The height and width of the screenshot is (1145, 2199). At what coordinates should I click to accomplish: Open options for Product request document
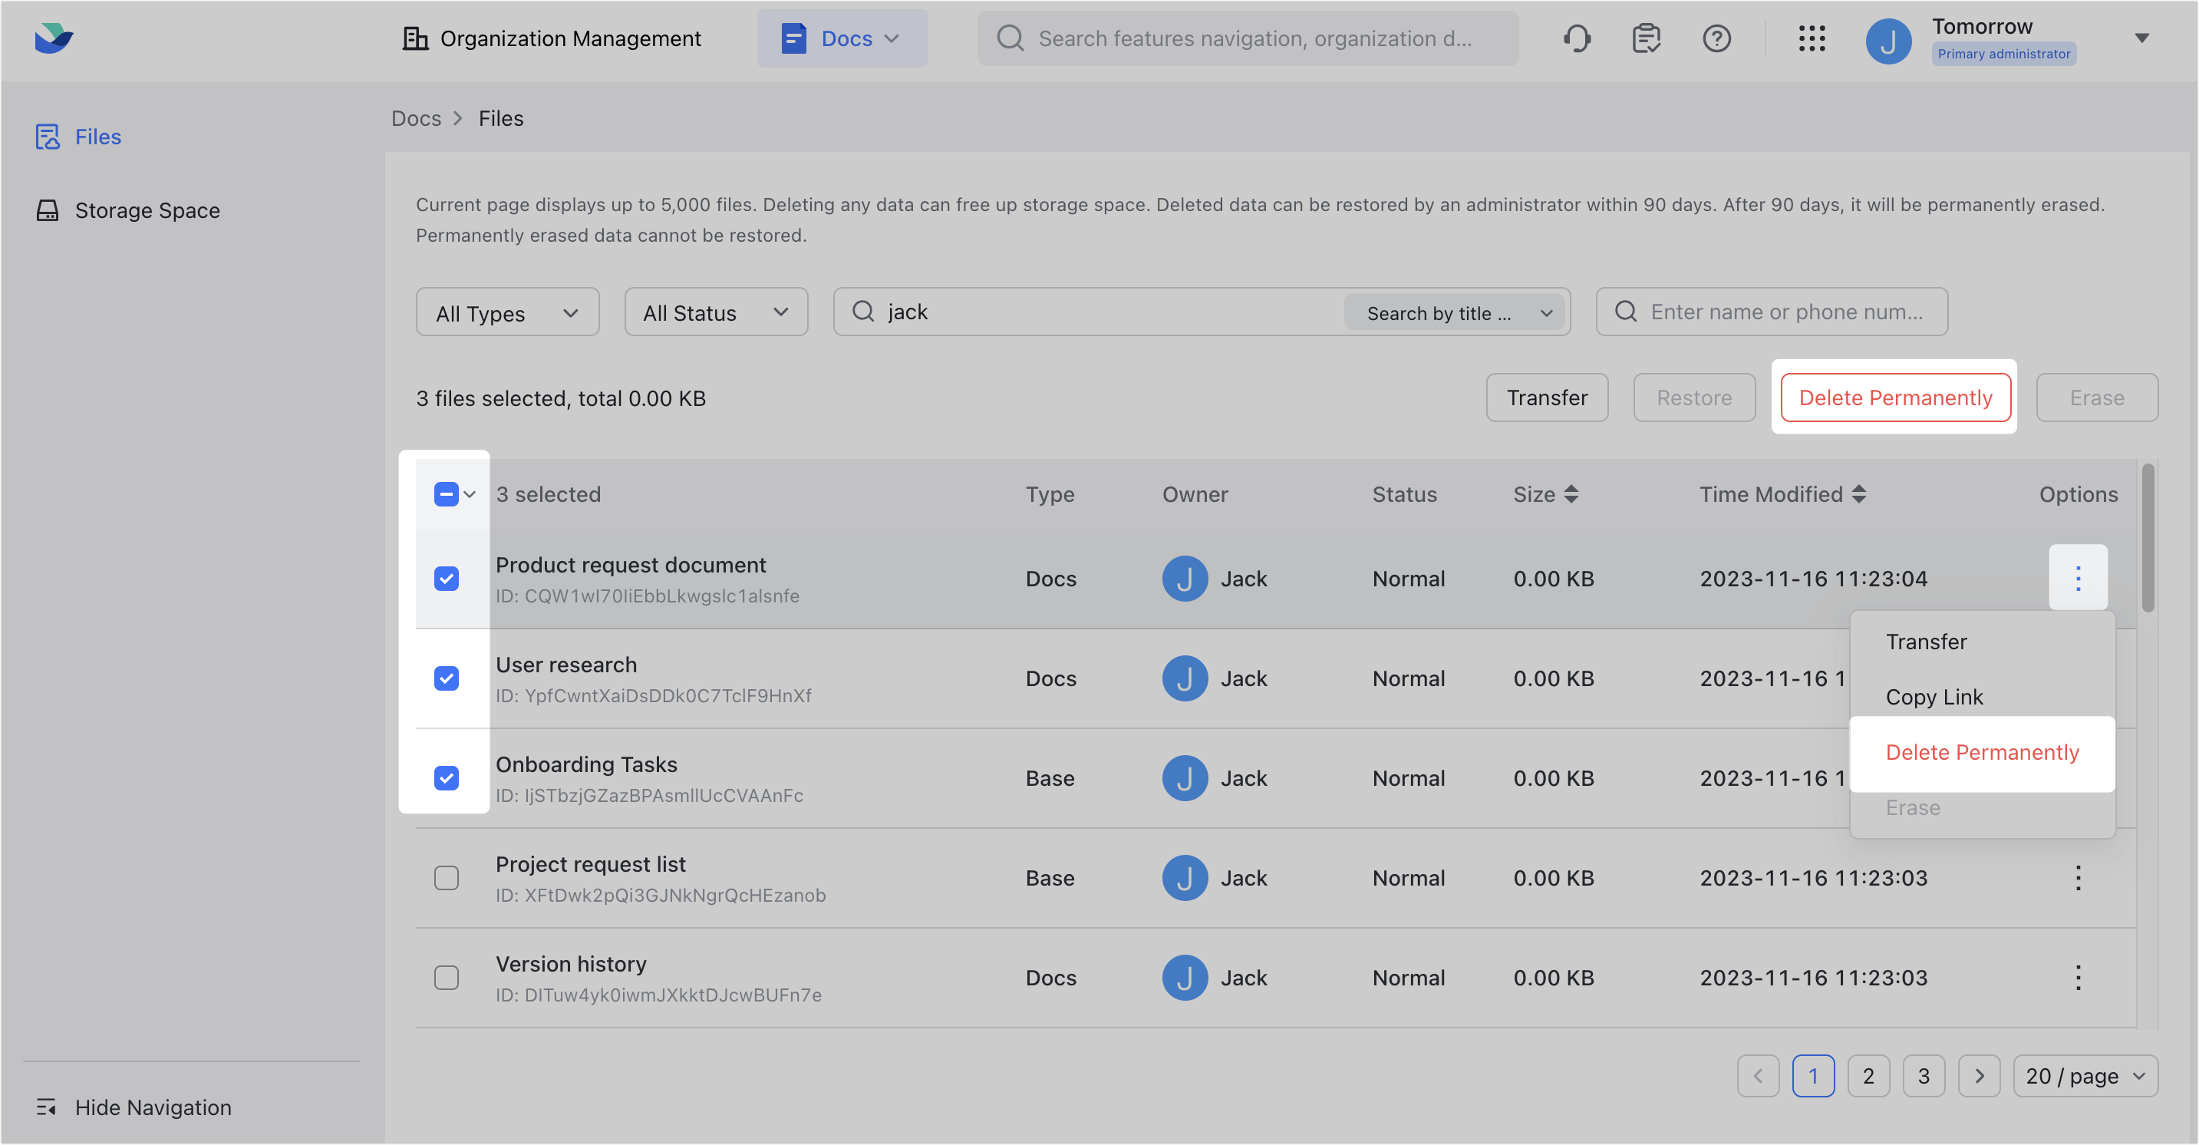coord(2078,578)
